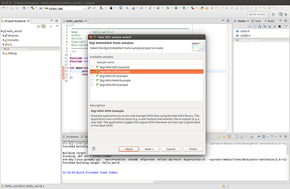Expand the Debug folder node
This screenshot has height=189, width=290.
click(x=3, y=54)
